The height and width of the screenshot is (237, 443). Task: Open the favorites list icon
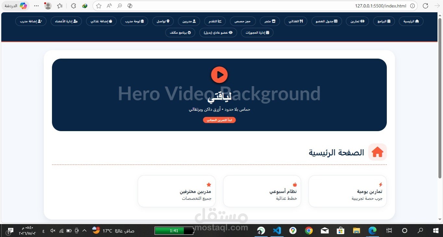pos(60,6)
